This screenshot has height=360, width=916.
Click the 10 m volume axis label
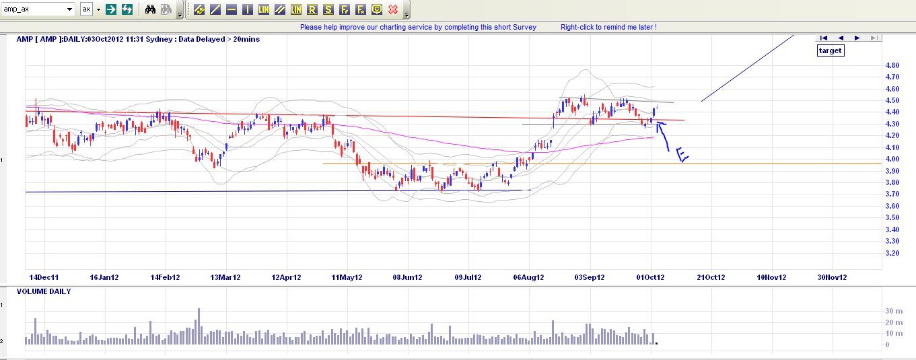(x=894, y=333)
